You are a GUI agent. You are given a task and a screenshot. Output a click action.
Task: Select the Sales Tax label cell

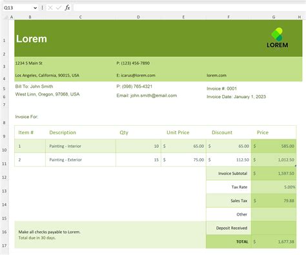click(x=229, y=201)
